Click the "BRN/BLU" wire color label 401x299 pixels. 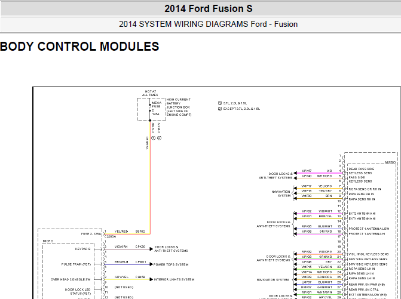coord(121,262)
